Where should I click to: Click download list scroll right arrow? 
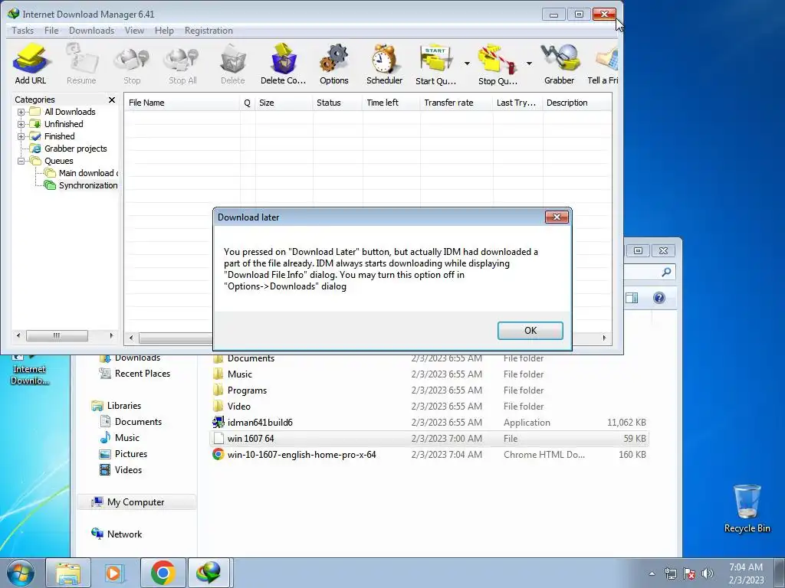[x=604, y=338]
